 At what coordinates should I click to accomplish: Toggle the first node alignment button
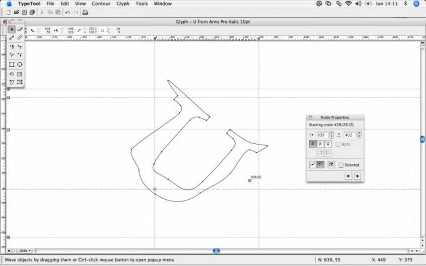(x=313, y=144)
